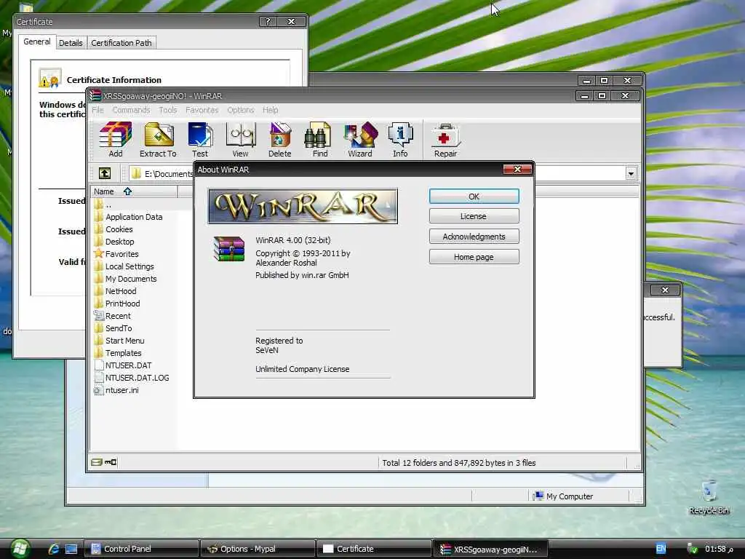Click the Info toolbar icon
Screen dimensions: 745x559
click(x=400, y=139)
